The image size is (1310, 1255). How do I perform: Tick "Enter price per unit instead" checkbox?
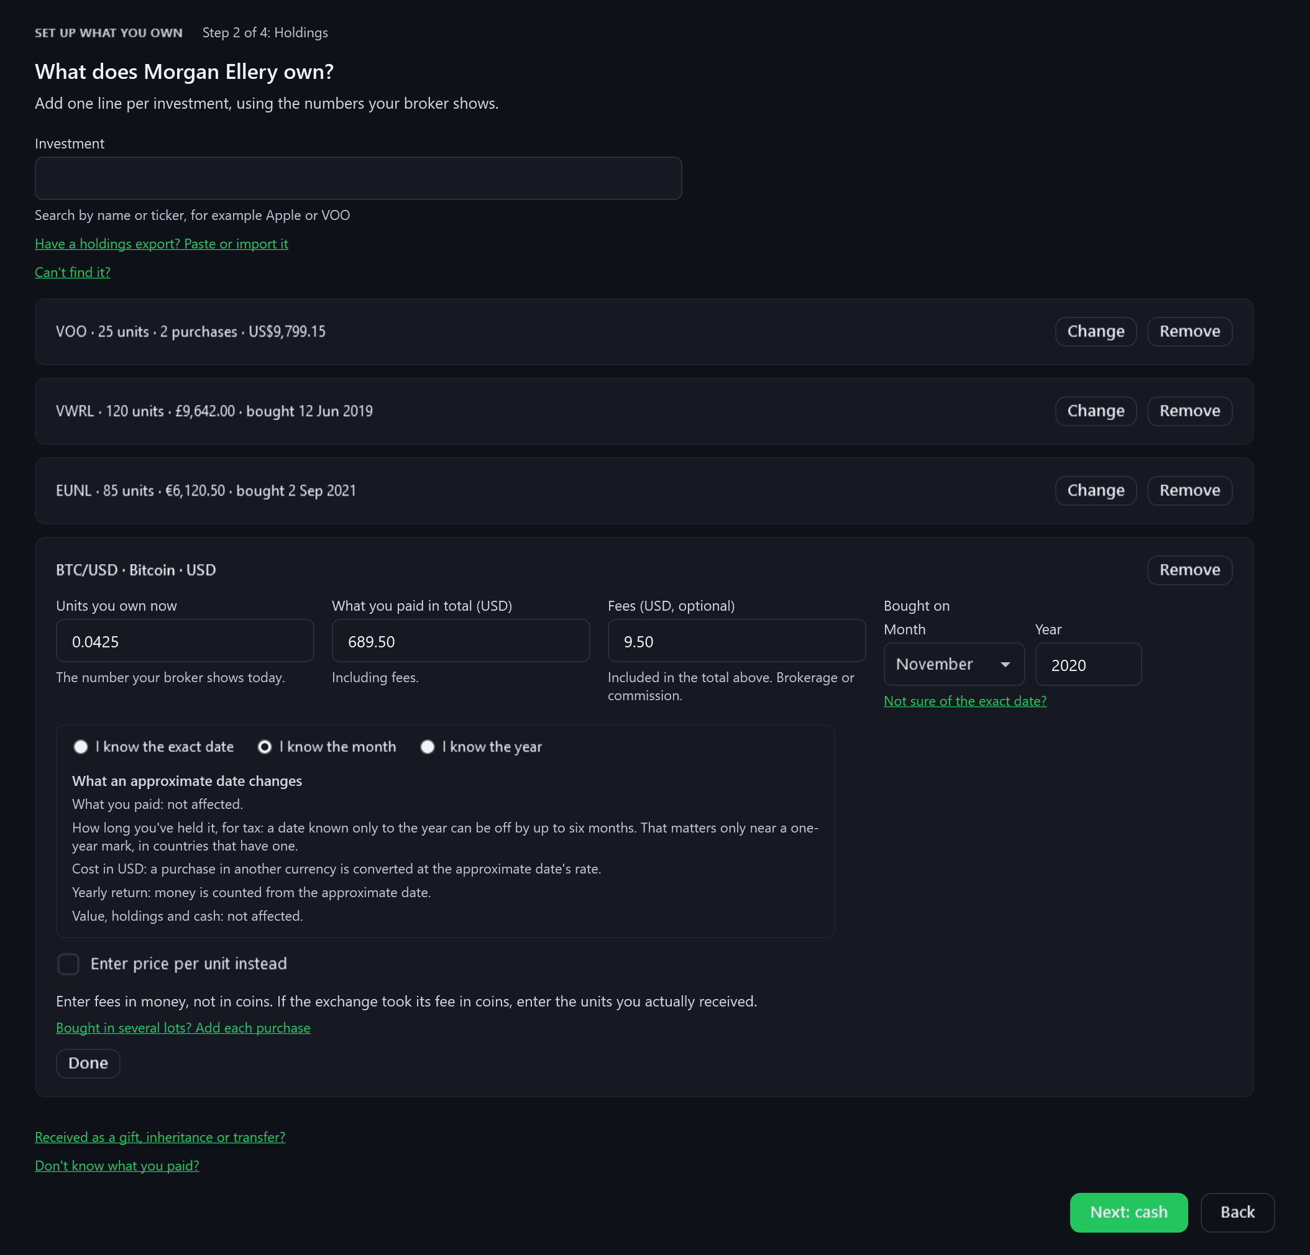click(x=68, y=964)
